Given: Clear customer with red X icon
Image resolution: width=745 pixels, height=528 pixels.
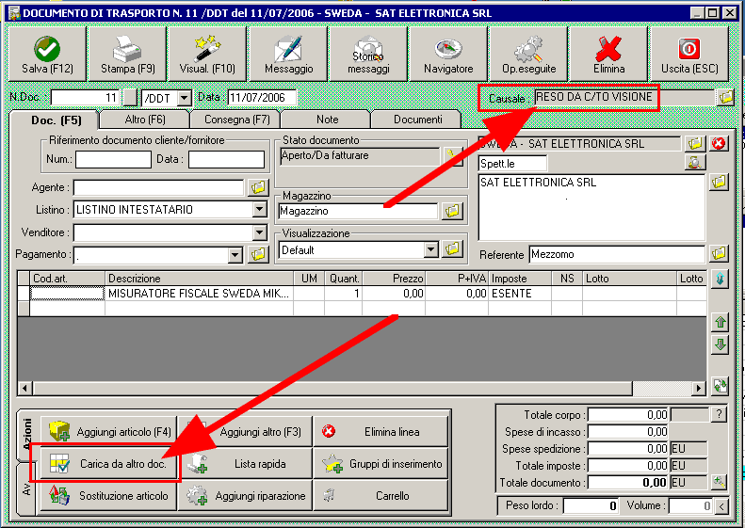Looking at the screenshot, I should click(719, 143).
